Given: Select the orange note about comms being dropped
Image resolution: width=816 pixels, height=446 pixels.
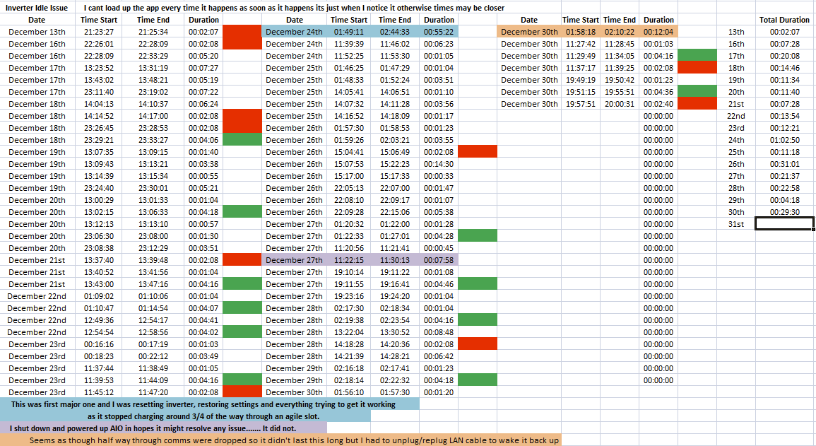Looking at the screenshot, I should click(x=281, y=440).
